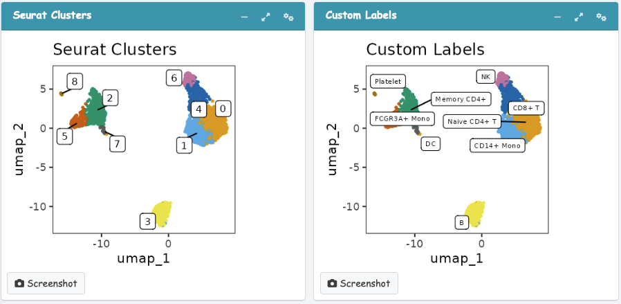
Task: Click the FCGR3A+ Mono label
Action: coord(402,118)
